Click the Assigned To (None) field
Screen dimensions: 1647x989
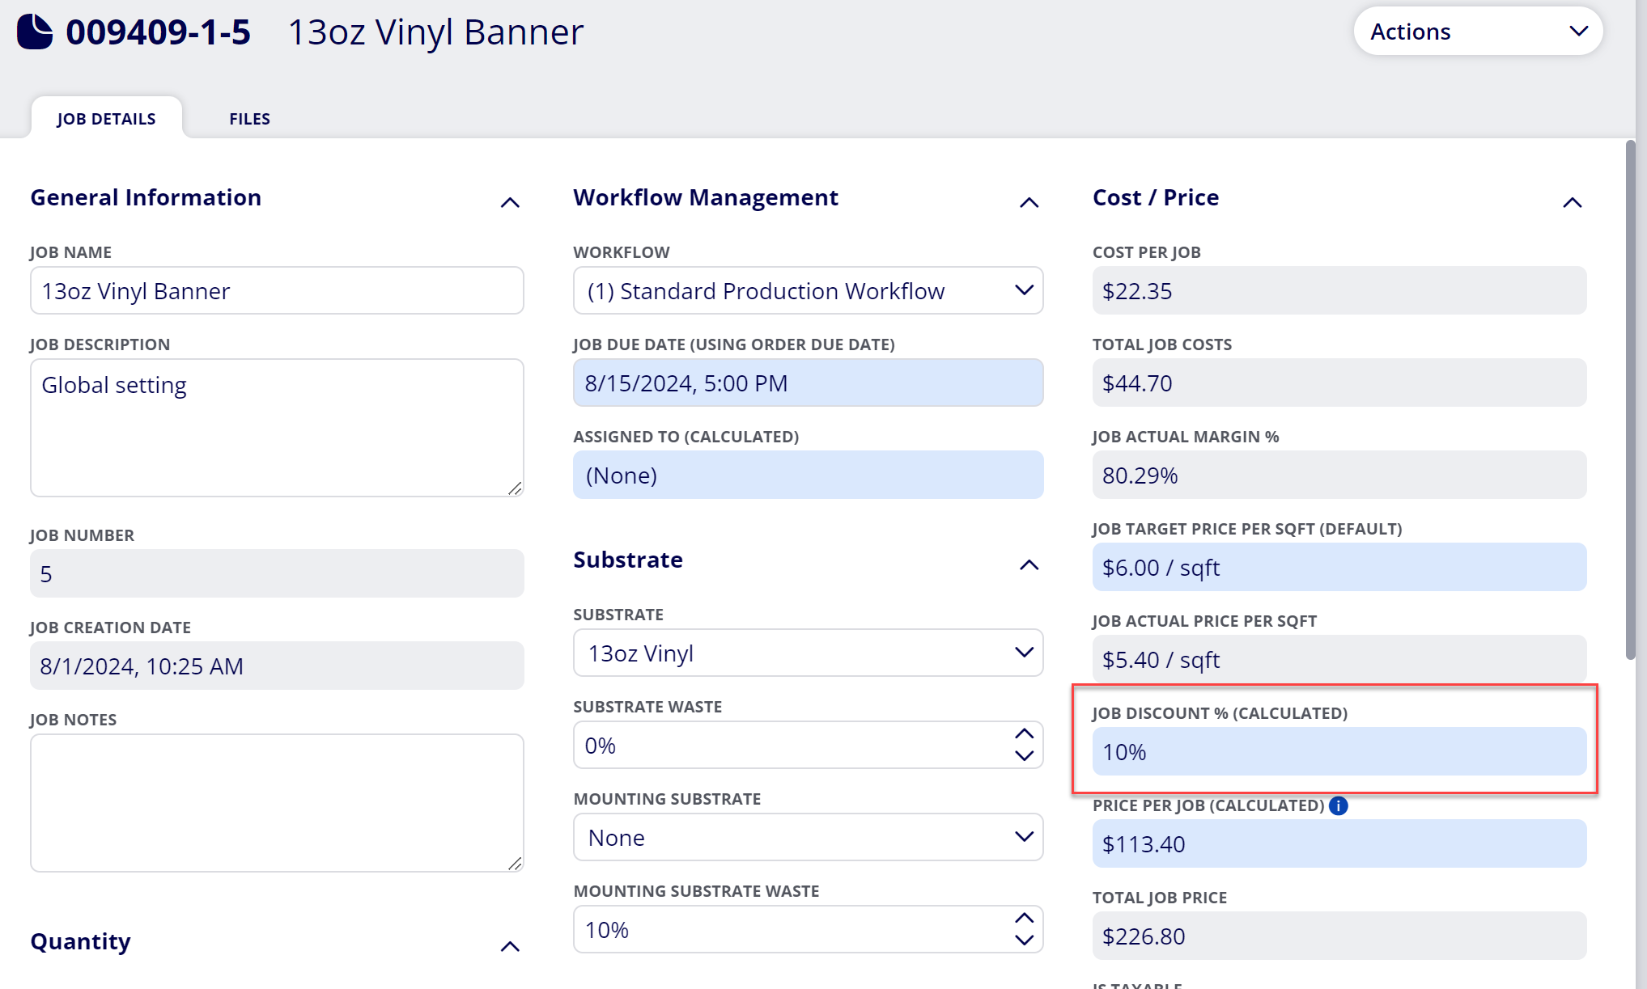[808, 475]
